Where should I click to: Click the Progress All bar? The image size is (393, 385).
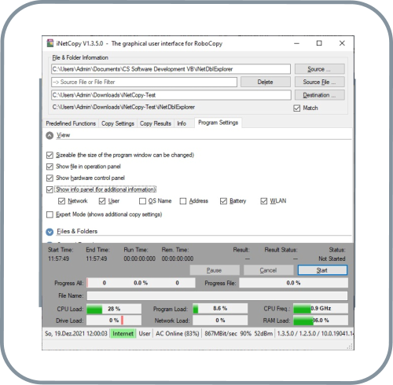click(141, 283)
